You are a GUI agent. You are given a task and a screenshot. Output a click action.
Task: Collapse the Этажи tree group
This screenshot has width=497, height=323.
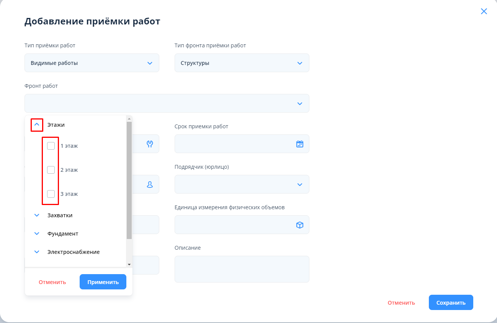pos(37,124)
